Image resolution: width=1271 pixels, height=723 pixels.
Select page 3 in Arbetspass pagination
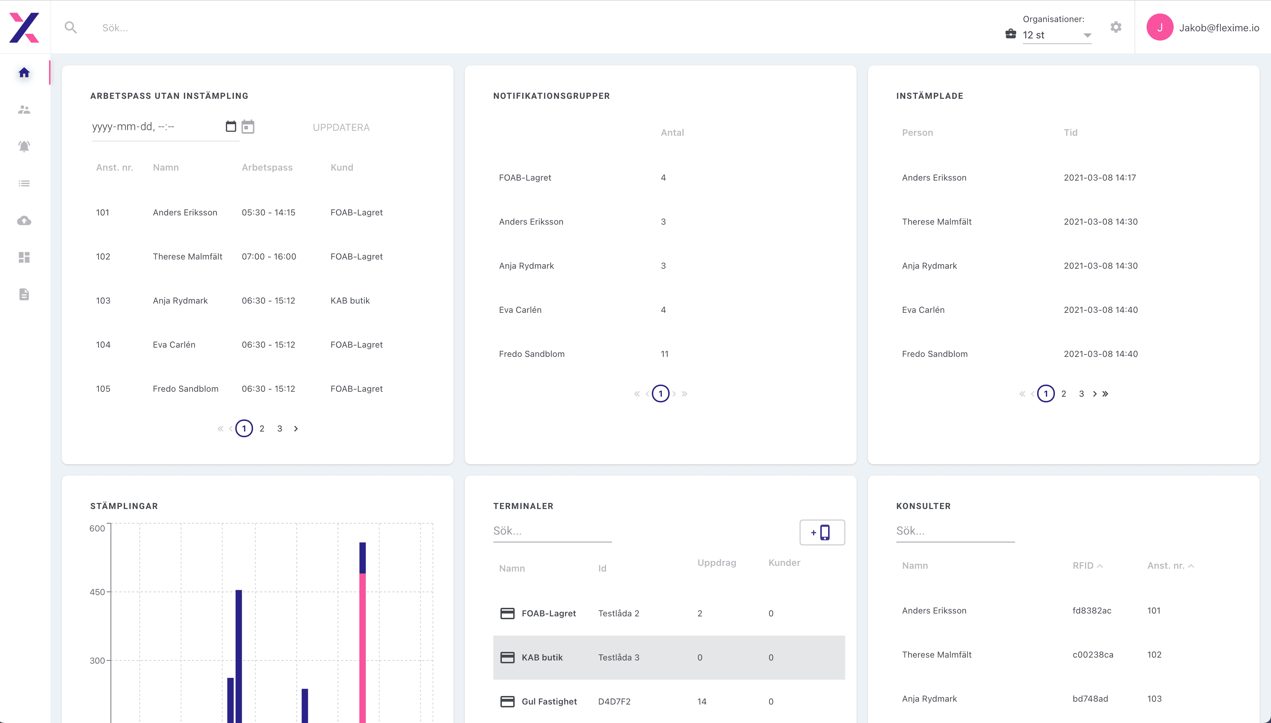[x=279, y=429]
